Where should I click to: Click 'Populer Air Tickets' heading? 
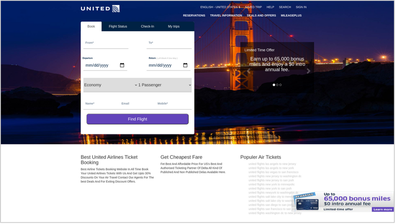pyautogui.click(x=261, y=157)
